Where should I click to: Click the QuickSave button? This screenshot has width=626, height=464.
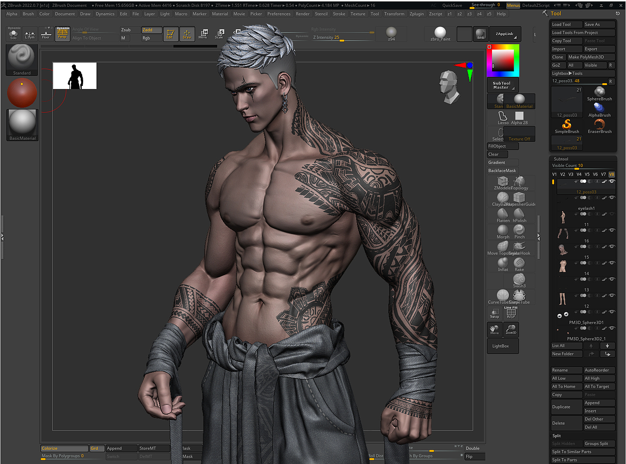click(452, 5)
